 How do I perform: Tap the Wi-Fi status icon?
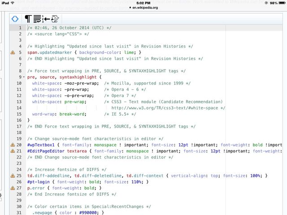[x=13, y=3]
